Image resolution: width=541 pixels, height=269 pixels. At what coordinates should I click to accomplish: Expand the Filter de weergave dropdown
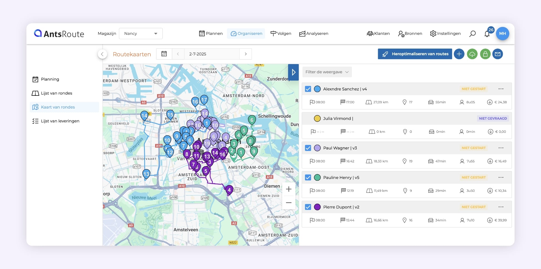(327, 72)
